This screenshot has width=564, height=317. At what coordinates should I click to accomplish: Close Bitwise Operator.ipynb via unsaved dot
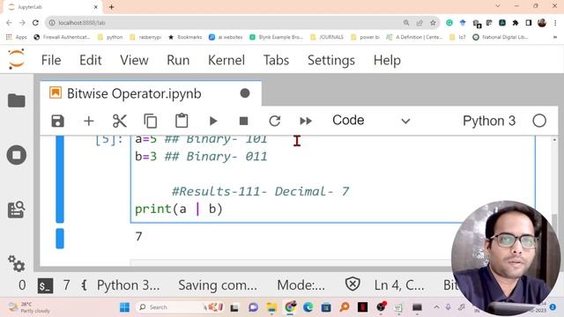(245, 93)
